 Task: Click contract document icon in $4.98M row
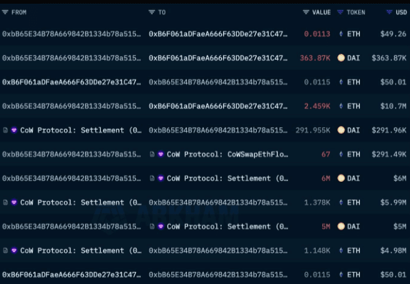click(x=5, y=250)
